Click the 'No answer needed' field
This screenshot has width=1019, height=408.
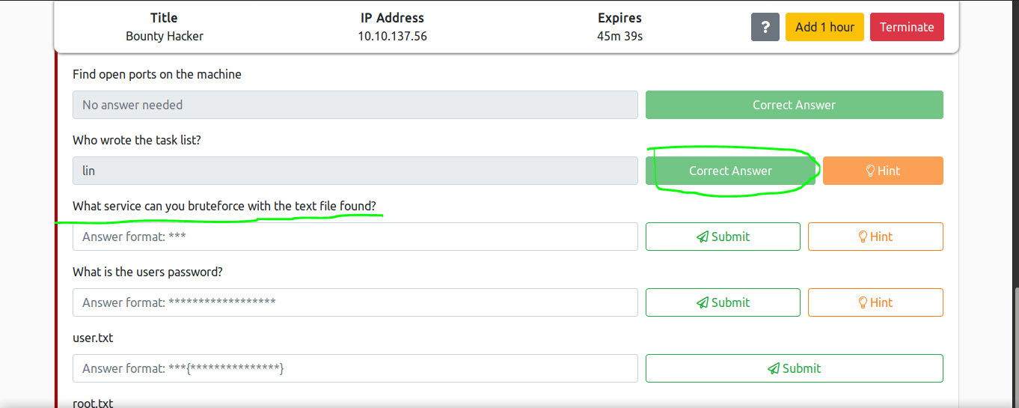tap(355, 105)
